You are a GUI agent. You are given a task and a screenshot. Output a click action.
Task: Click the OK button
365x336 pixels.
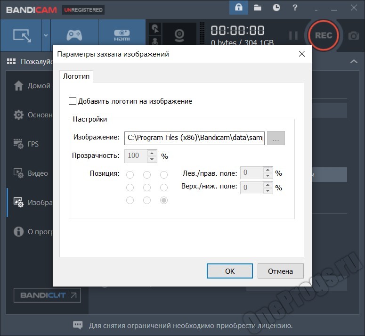coord(230,271)
